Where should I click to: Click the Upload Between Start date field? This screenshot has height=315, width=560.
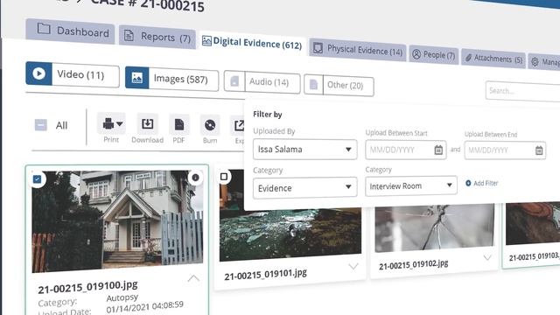click(406, 150)
